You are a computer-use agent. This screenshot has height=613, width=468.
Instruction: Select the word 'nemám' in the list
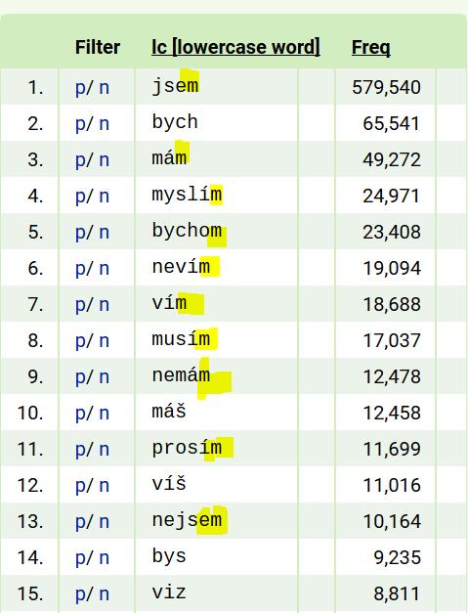tap(181, 375)
